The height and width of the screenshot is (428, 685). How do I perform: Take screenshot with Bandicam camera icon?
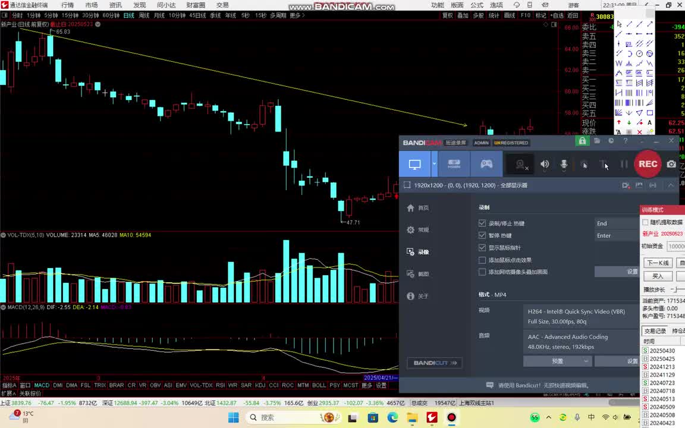pyautogui.click(x=671, y=164)
